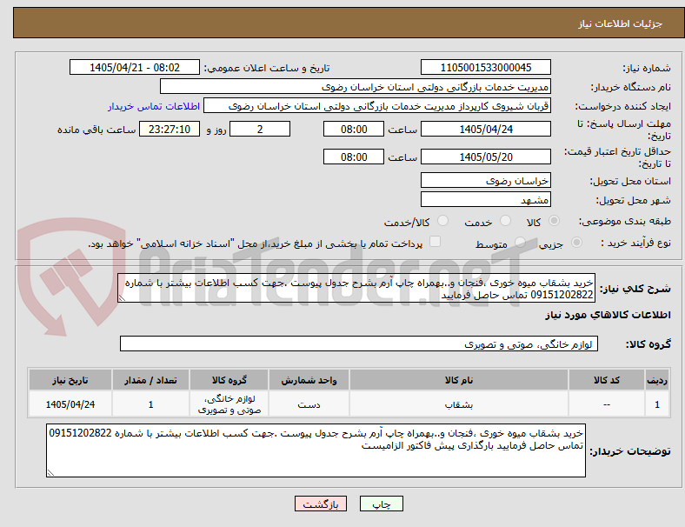Click the delivery city field مشهد
The height and width of the screenshot is (527, 685).
(485, 200)
